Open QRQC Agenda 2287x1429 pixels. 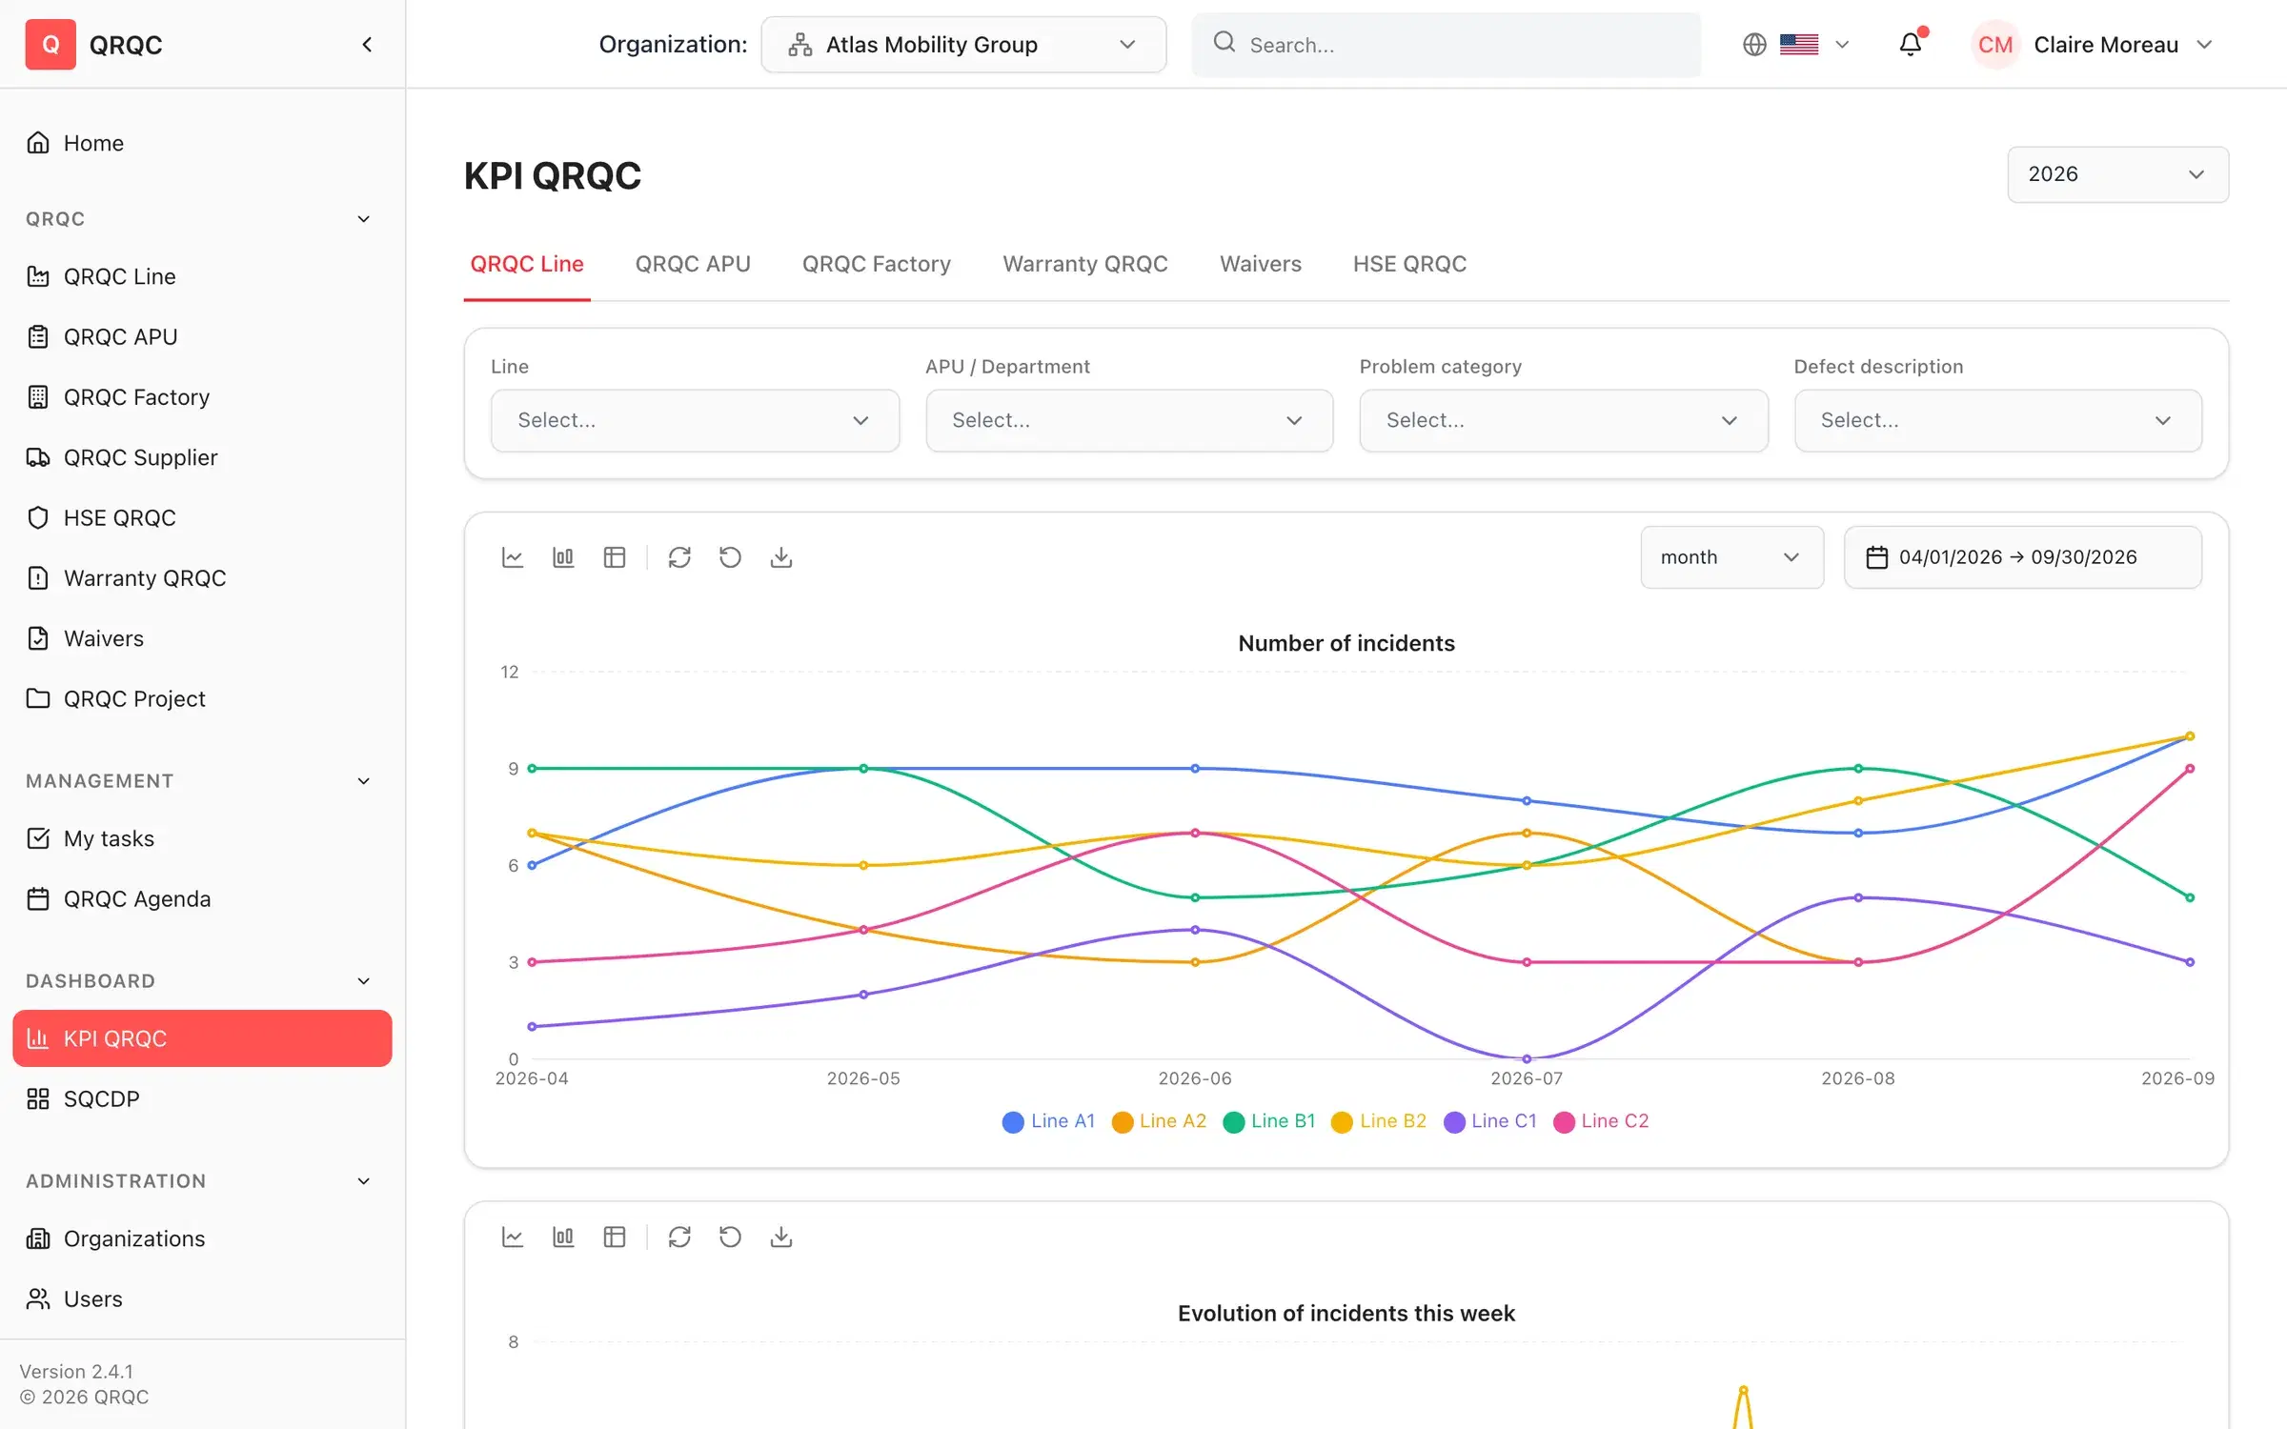tap(202, 898)
